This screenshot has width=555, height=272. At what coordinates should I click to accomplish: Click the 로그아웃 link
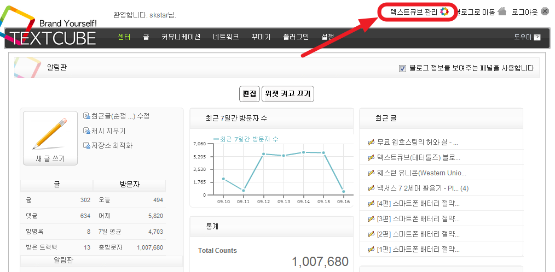tap(525, 12)
